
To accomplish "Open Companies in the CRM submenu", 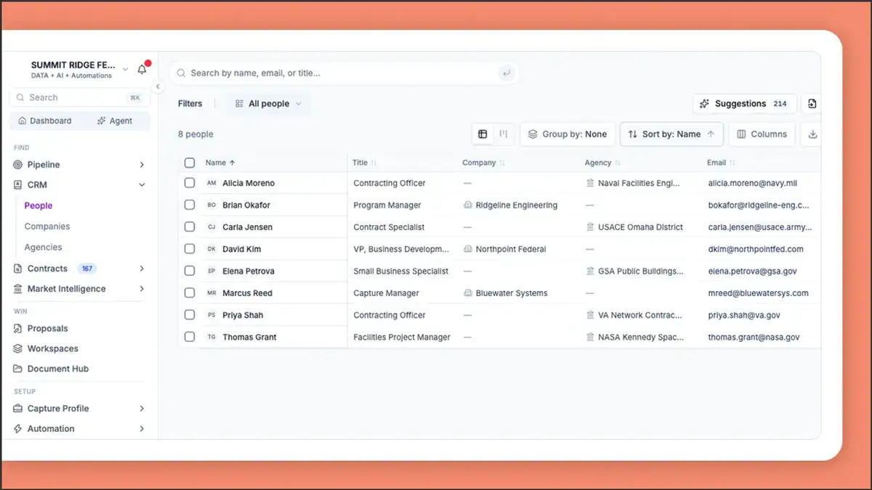I will point(47,226).
